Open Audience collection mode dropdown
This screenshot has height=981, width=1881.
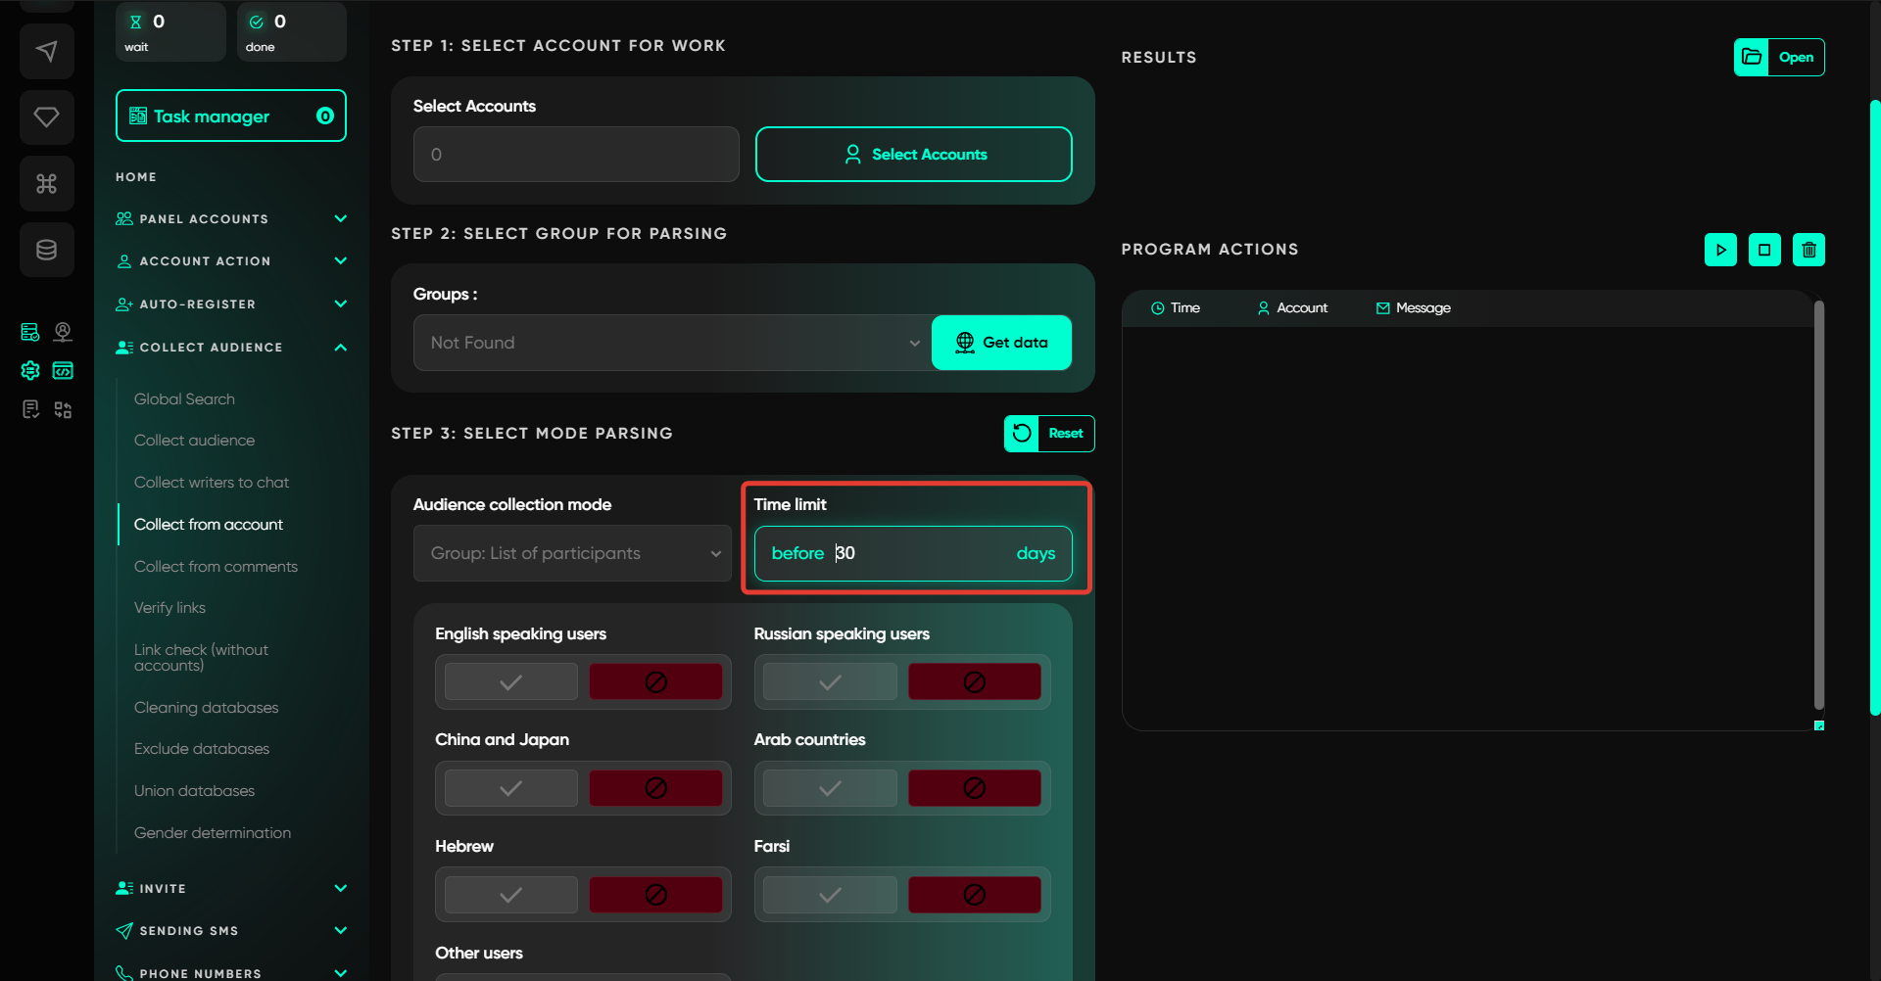[x=572, y=553]
